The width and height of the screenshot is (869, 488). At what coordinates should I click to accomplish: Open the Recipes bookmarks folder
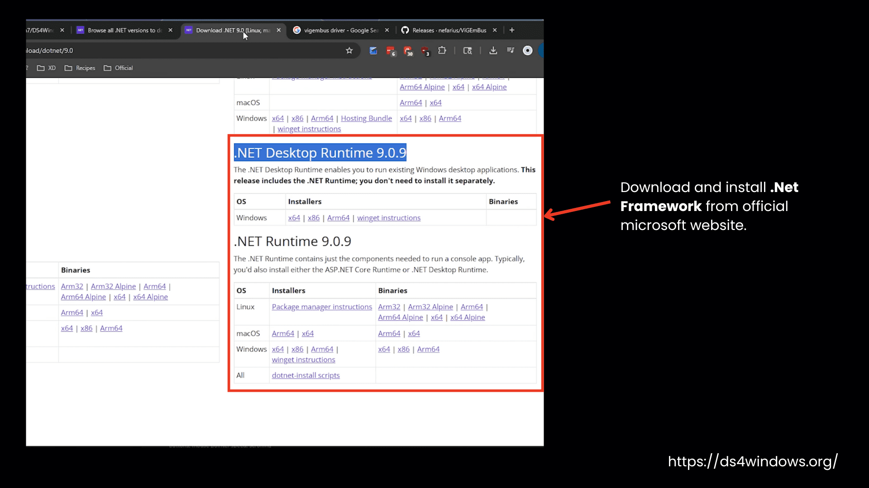80,68
